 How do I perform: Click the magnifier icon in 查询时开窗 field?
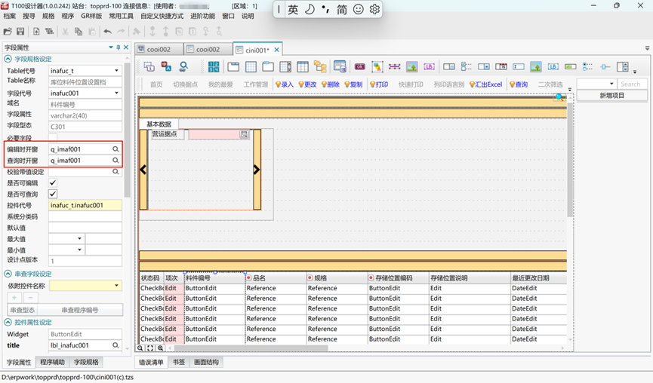pyautogui.click(x=116, y=160)
